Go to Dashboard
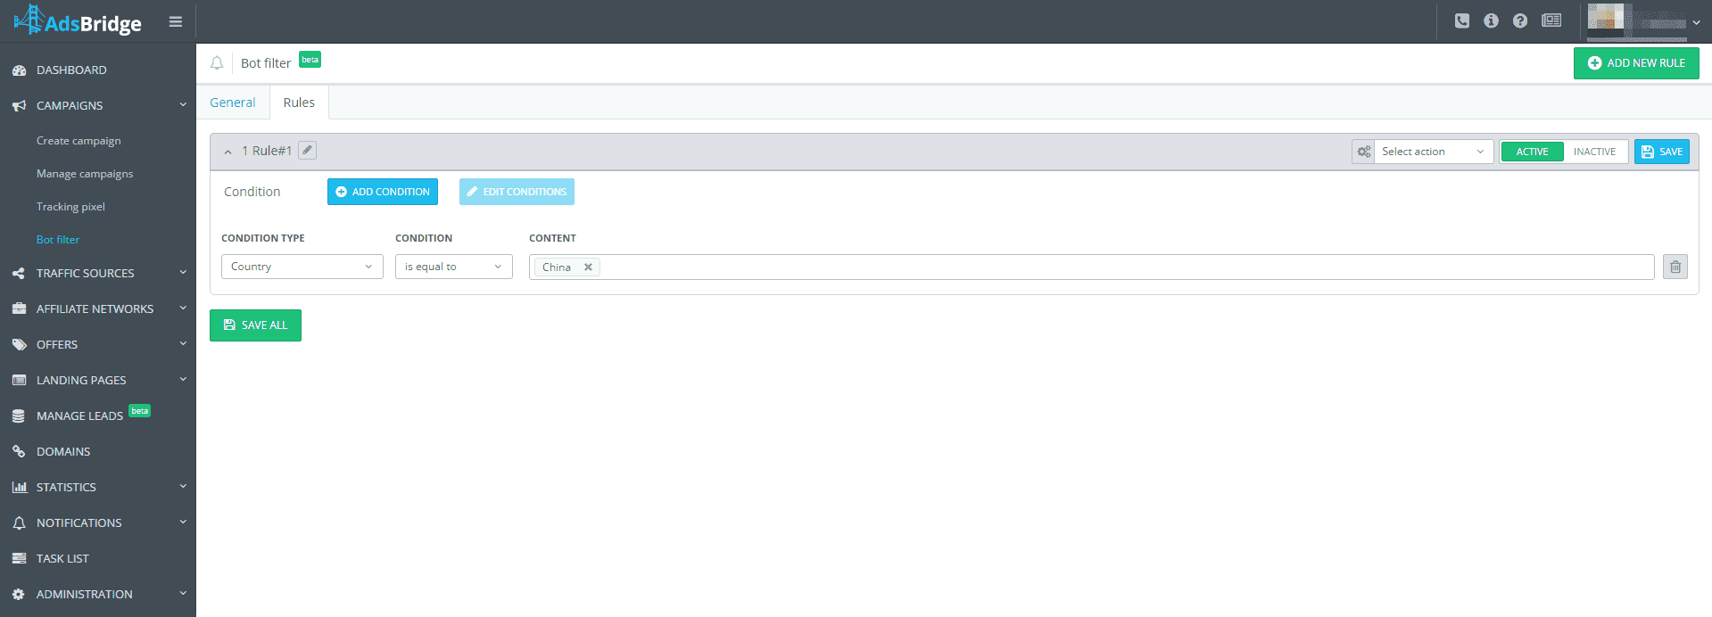The image size is (1712, 617). click(x=71, y=70)
